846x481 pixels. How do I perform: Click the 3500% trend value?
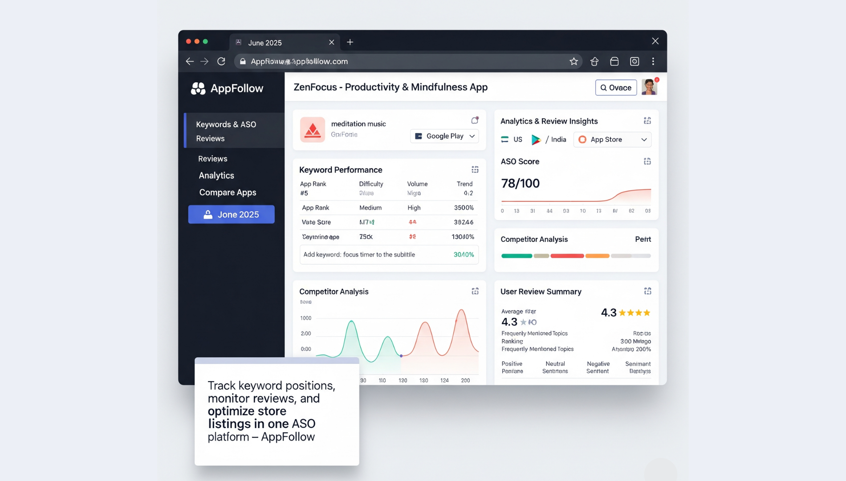pyautogui.click(x=464, y=208)
